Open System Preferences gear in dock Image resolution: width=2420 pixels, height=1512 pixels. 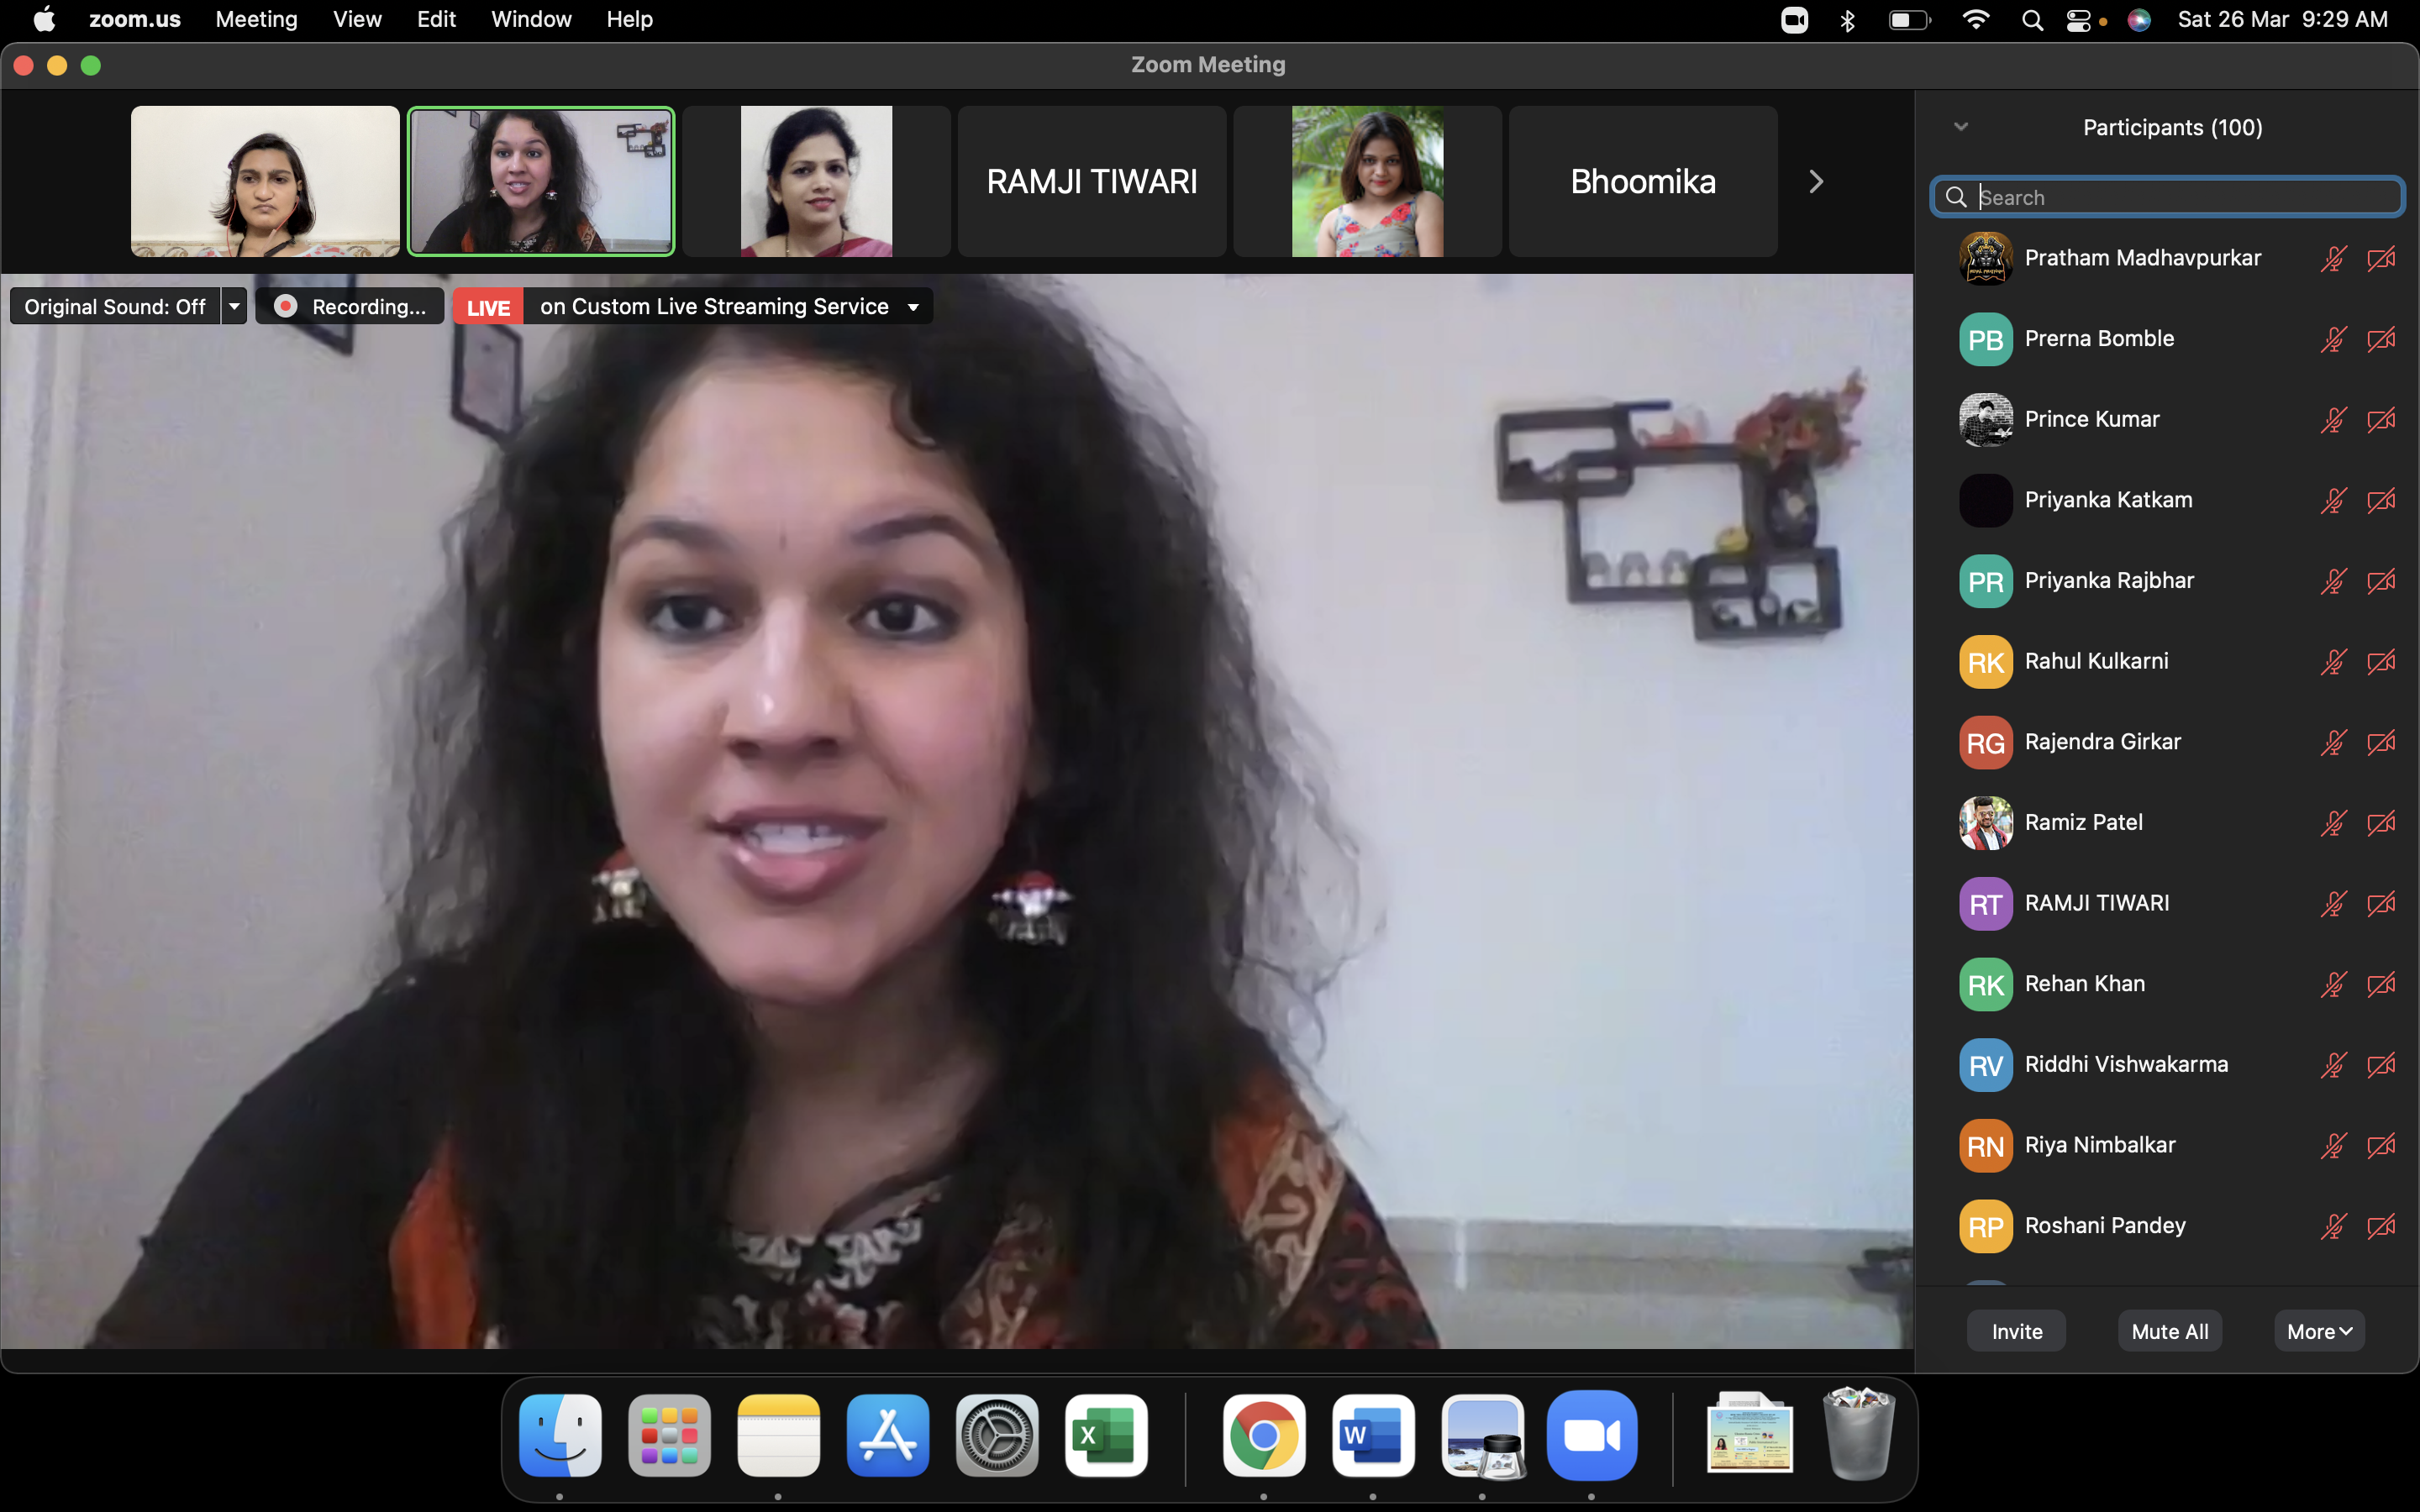click(997, 1436)
